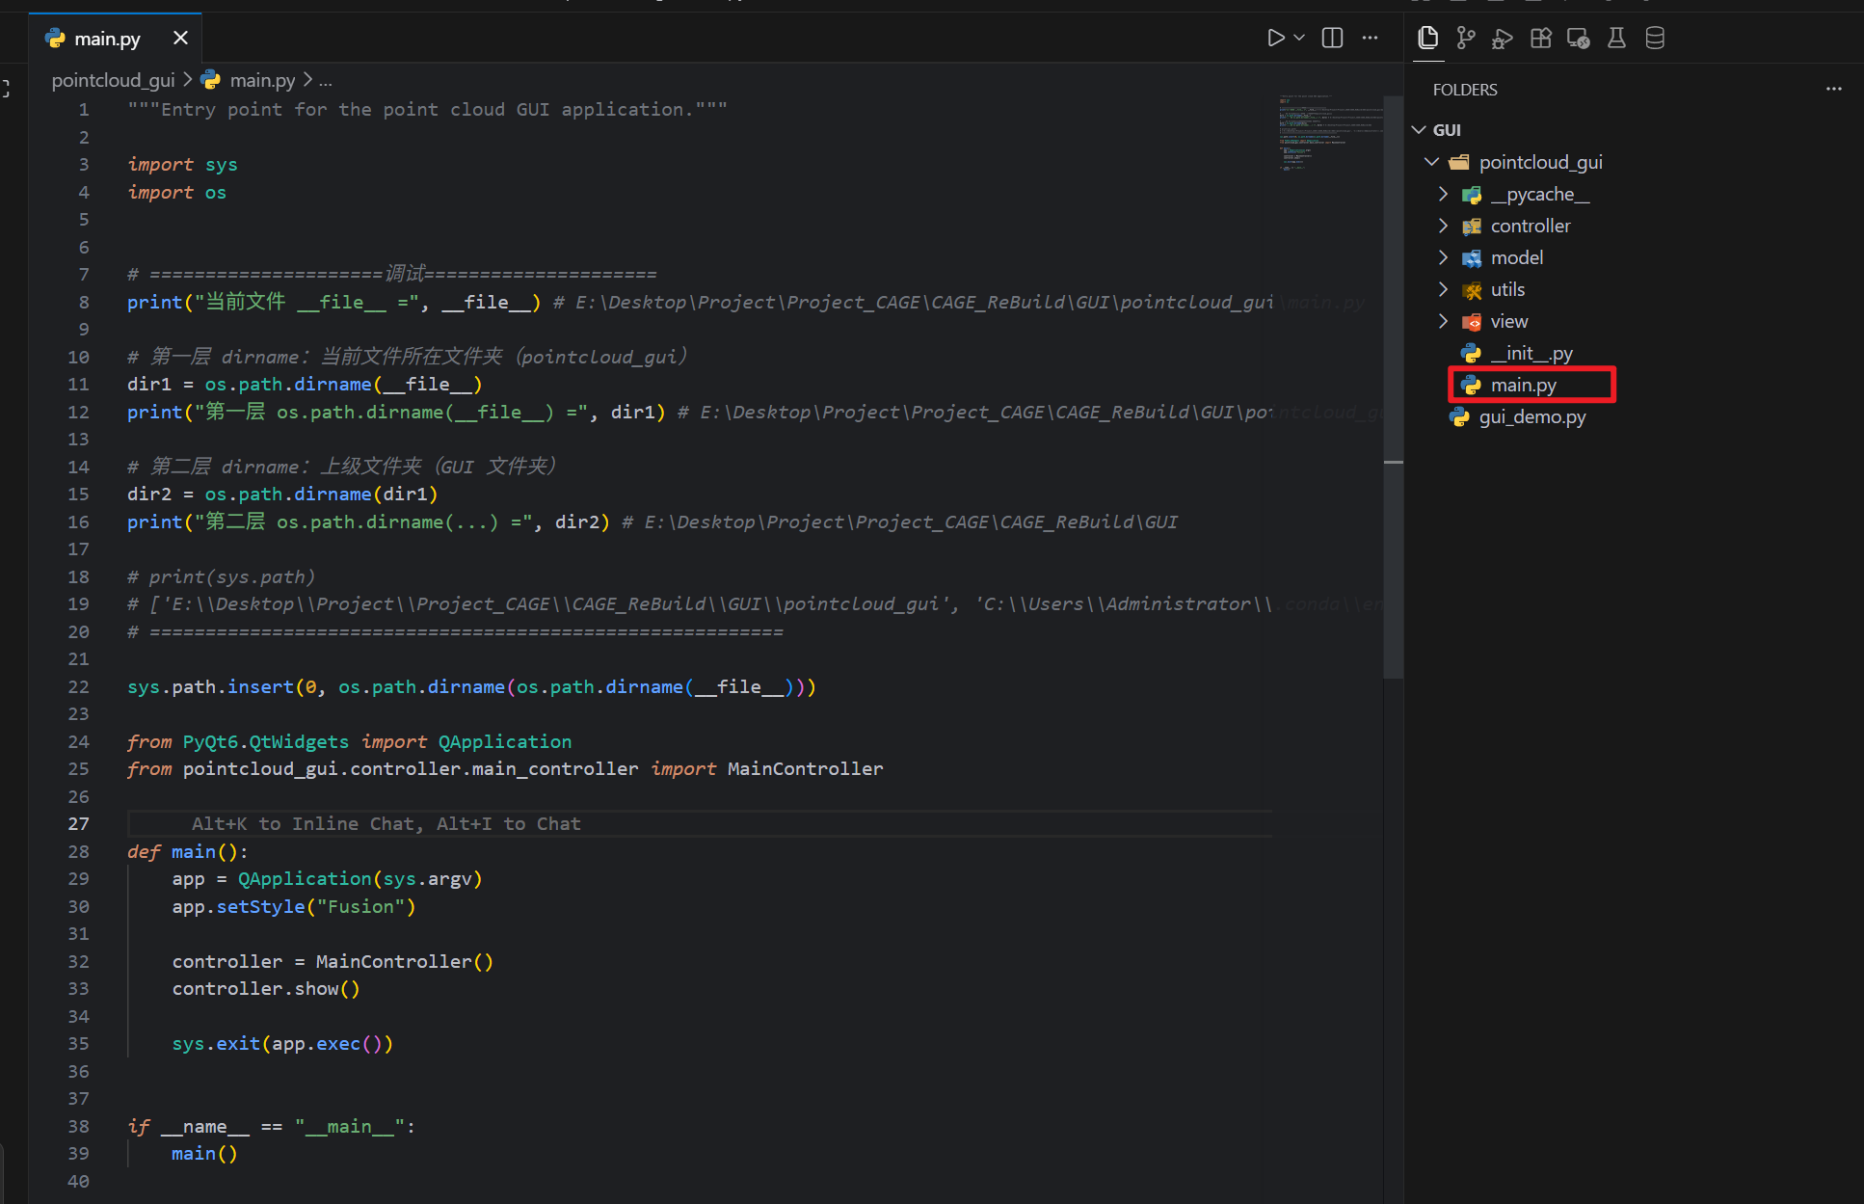The width and height of the screenshot is (1864, 1204).
Task: Click pointcloud_gui in the breadcrumb
Action: point(113,80)
